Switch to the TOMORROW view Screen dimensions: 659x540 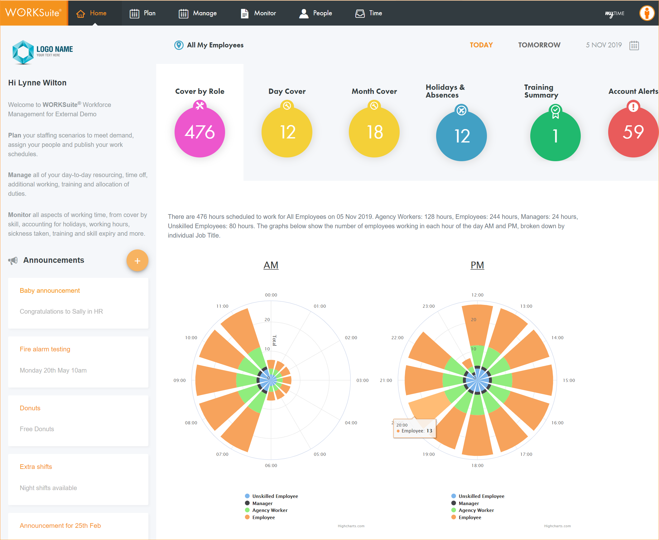[x=539, y=45]
